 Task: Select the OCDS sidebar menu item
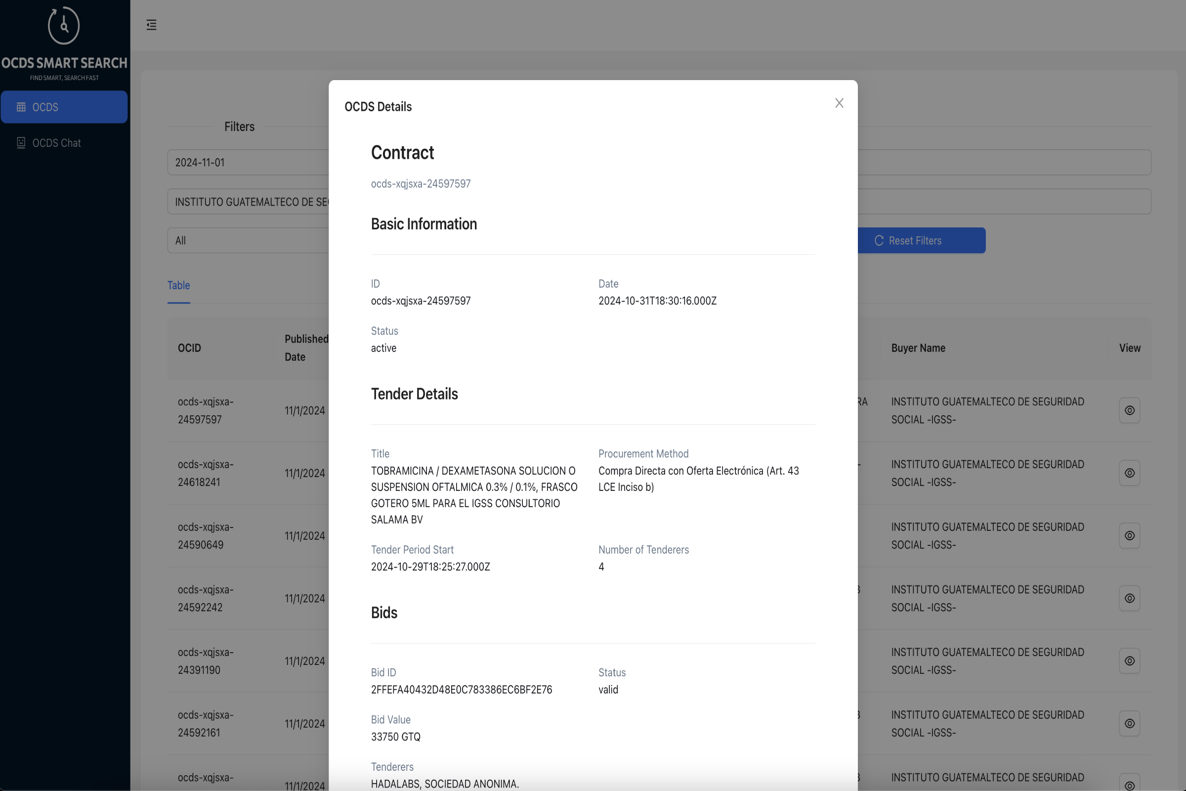click(64, 107)
